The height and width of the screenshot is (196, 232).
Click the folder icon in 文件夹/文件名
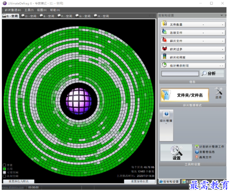[x=166, y=95]
